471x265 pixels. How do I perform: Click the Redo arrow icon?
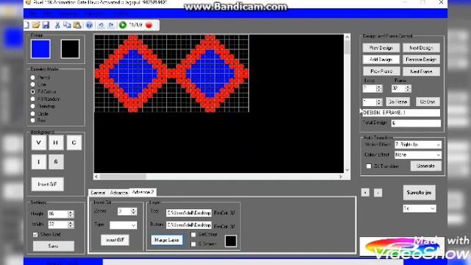click(x=111, y=25)
